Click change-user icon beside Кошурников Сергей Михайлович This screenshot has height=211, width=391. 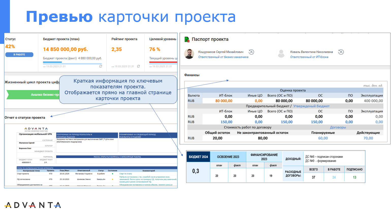point(251,52)
